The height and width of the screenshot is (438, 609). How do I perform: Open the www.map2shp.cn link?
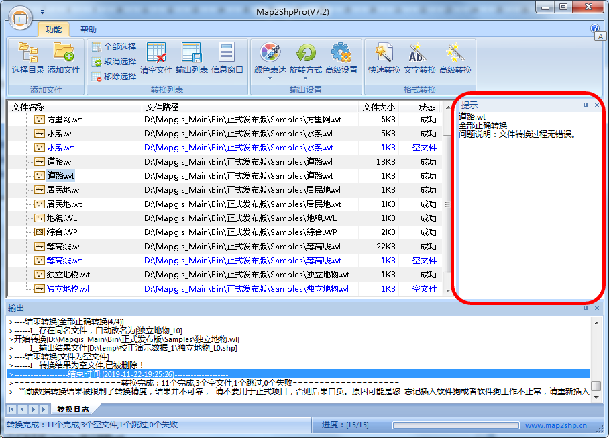tap(556, 425)
